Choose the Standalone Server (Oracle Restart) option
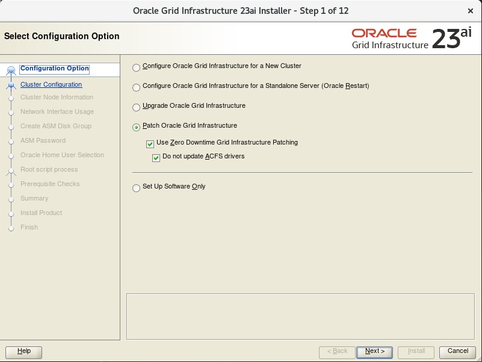Image resolution: width=482 pixels, height=362 pixels. coord(136,87)
